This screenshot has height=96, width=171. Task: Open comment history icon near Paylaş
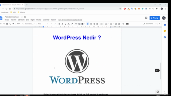(146, 18)
